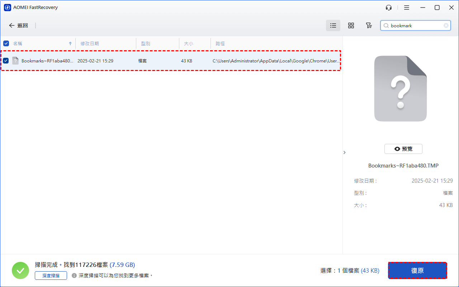The image size is (459, 287).
Task: Click the 掃描完成 scan status text
Action: coord(85,265)
